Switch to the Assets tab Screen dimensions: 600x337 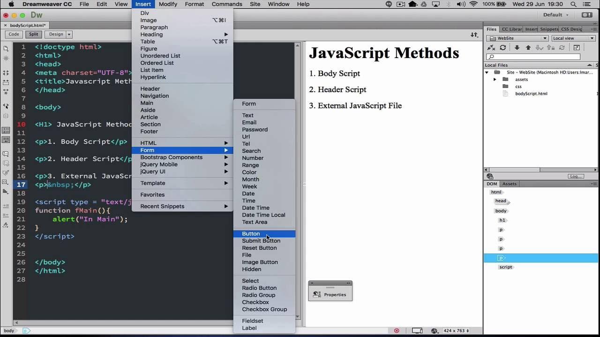coord(509,184)
